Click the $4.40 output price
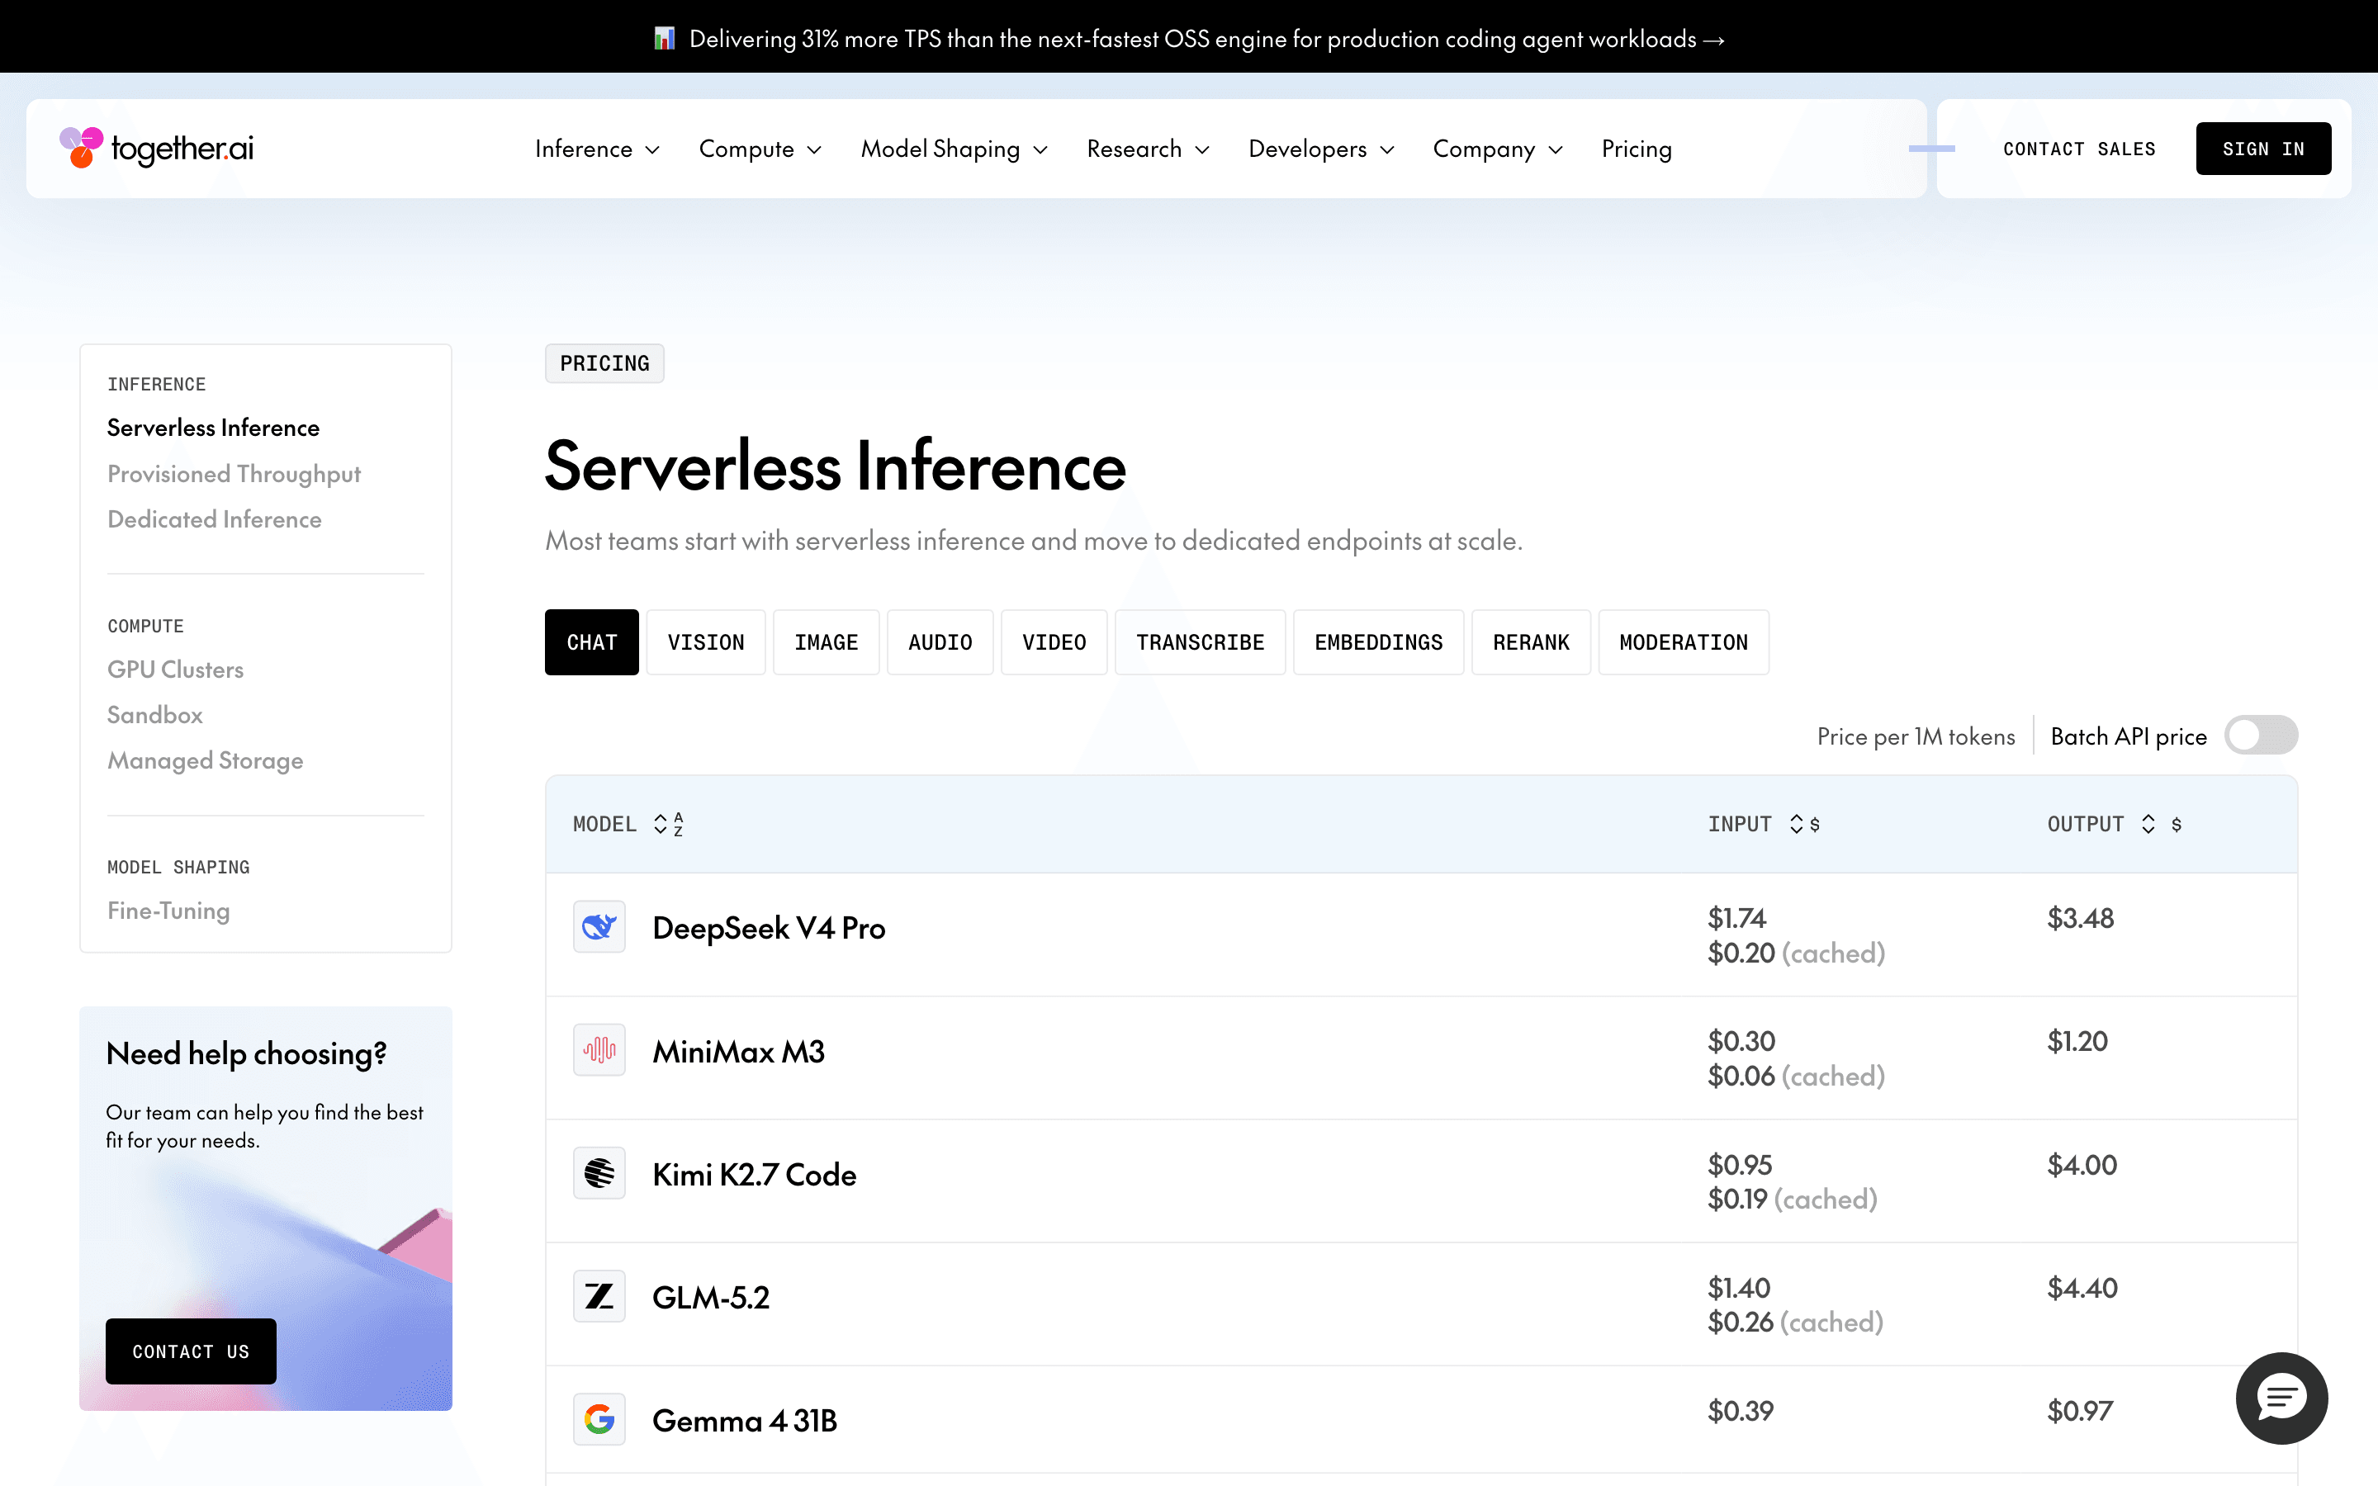 [x=2082, y=1288]
